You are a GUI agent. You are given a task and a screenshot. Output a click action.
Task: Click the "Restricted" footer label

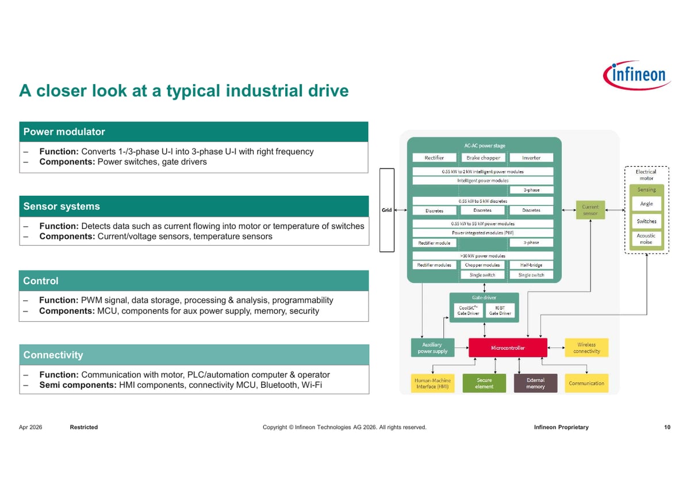tap(84, 428)
